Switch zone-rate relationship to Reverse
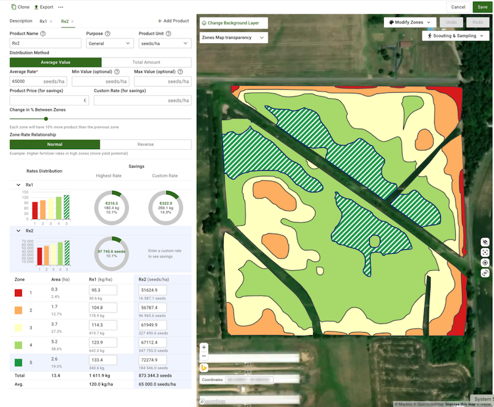The height and width of the screenshot is (407, 494). point(146,144)
